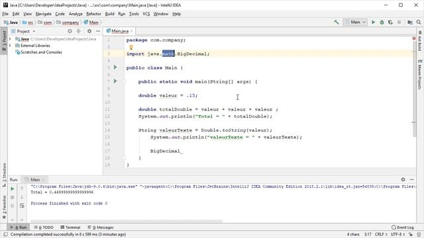This screenshot has width=424, height=238.
Task: Open Project Structure from the toolbar
Action: (410, 22)
